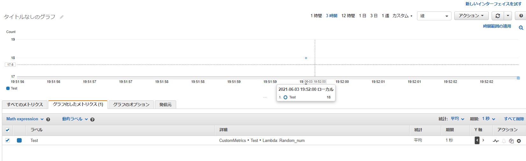The width and height of the screenshot is (526, 161).
Task: Open the help question mark button
Action: [521, 16]
